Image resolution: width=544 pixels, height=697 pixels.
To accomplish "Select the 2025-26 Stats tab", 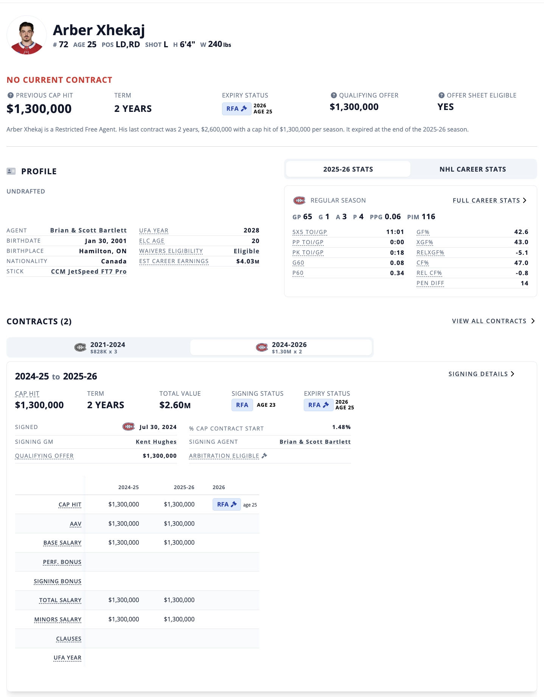I will 348,169.
